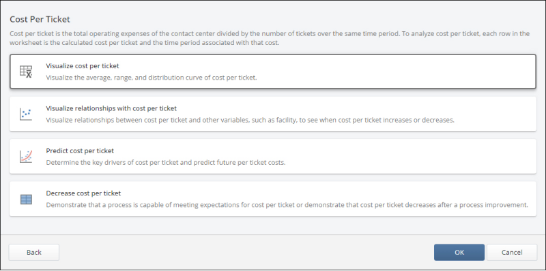Image resolution: width=546 pixels, height=271 pixels.
Task: Confirm selection with the OK button
Action: [459, 252]
